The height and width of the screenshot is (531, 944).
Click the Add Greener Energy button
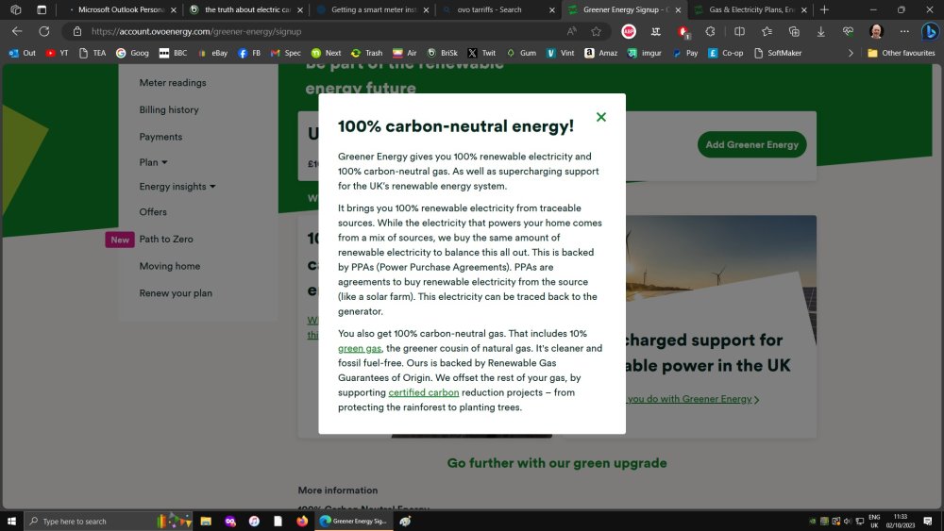752,145
